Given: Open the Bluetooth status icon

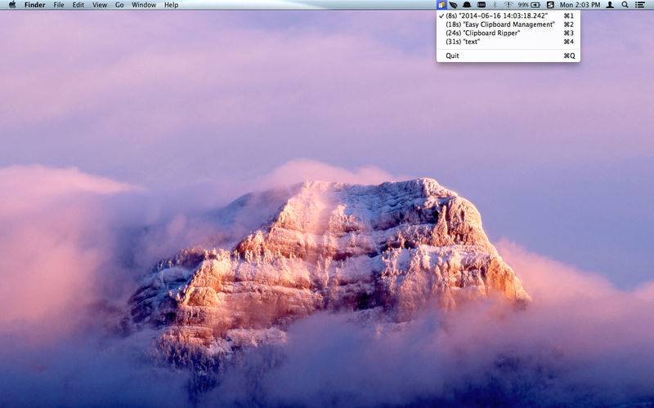Looking at the screenshot, I should [495, 5].
